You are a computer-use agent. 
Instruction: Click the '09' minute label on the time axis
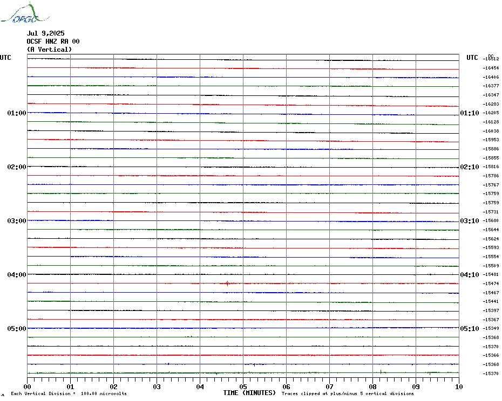coord(416,387)
